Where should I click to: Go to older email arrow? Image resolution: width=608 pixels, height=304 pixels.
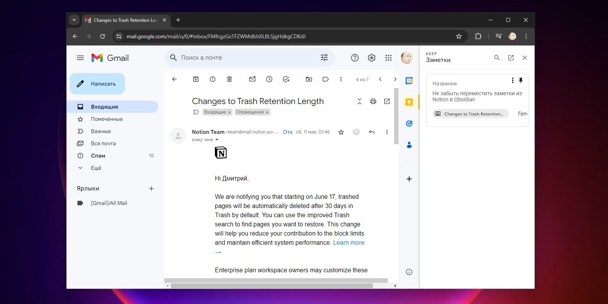pos(395,79)
